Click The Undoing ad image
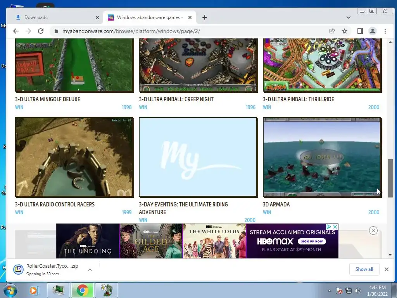The height and width of the screenshot is (298, 397). coord(88,241)
